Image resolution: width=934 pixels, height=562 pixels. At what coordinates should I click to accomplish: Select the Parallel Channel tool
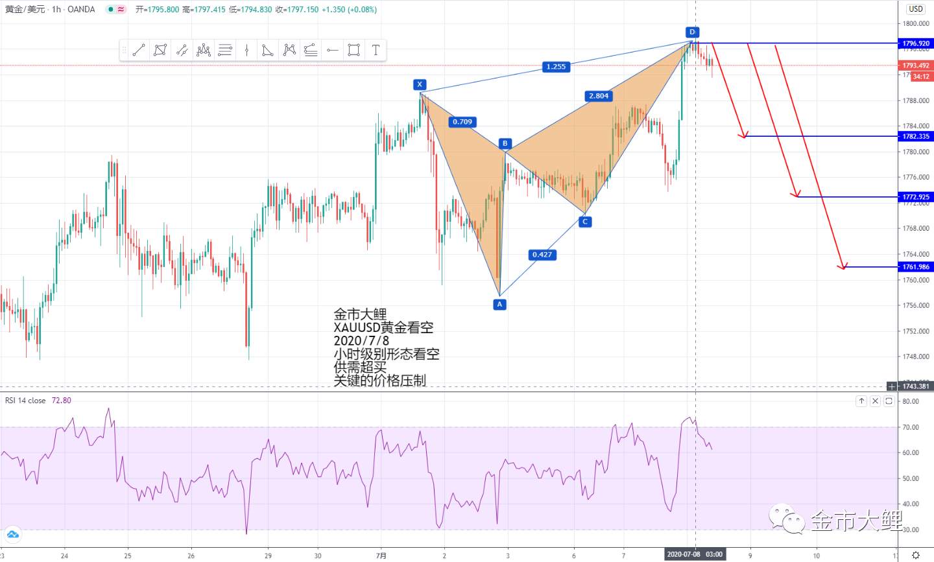(x=182, y=50)
